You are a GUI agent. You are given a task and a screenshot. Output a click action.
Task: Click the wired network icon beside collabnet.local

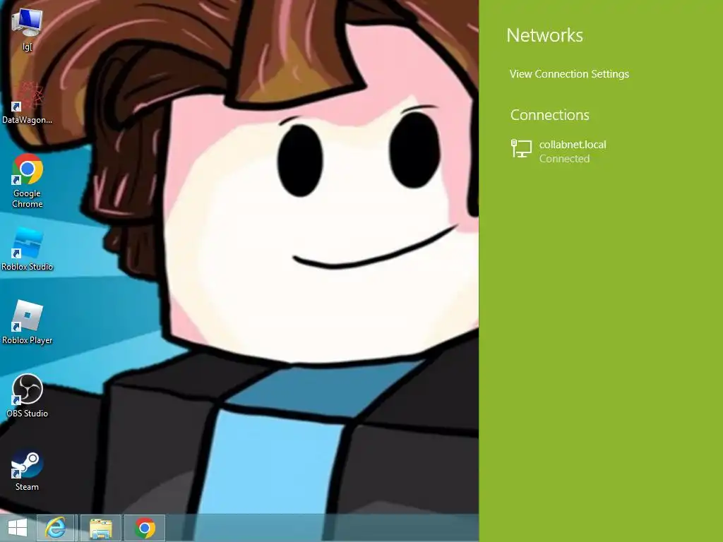[522, 149]
